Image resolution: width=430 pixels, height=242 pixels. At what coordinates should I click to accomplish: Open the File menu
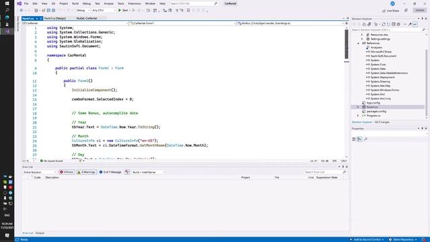coord(26,3)
